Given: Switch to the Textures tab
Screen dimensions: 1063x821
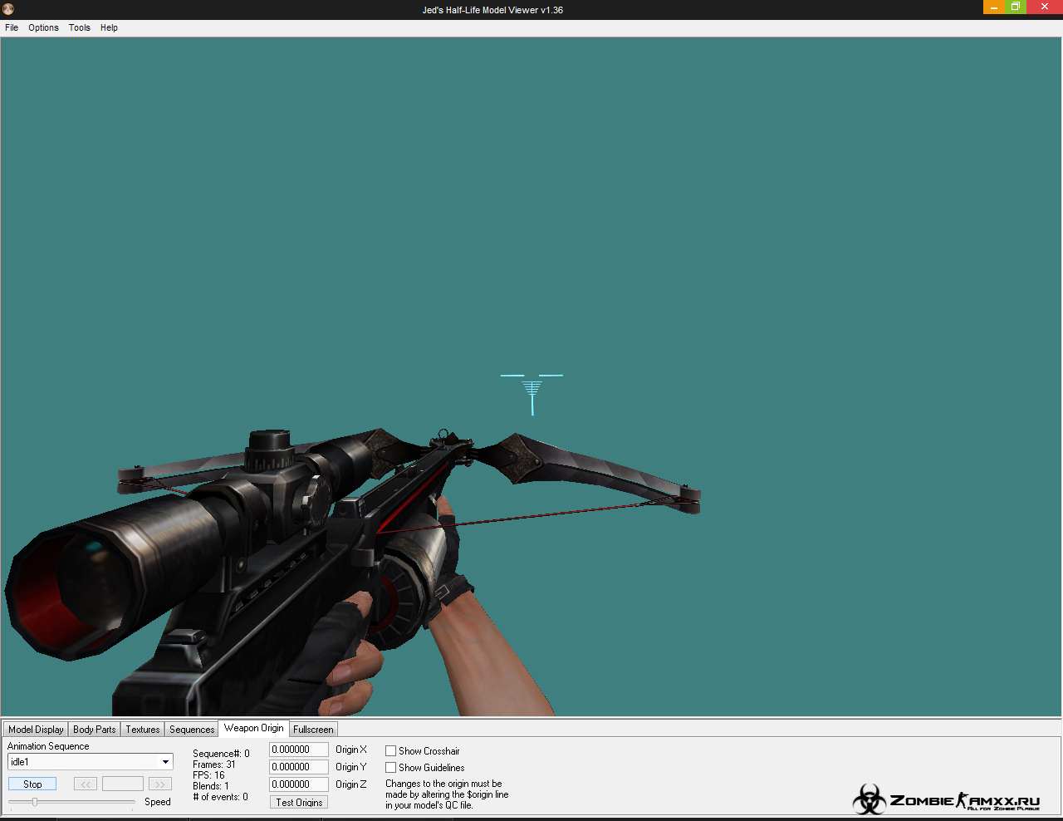Looking at the screenshot, I should pos(142,730).
